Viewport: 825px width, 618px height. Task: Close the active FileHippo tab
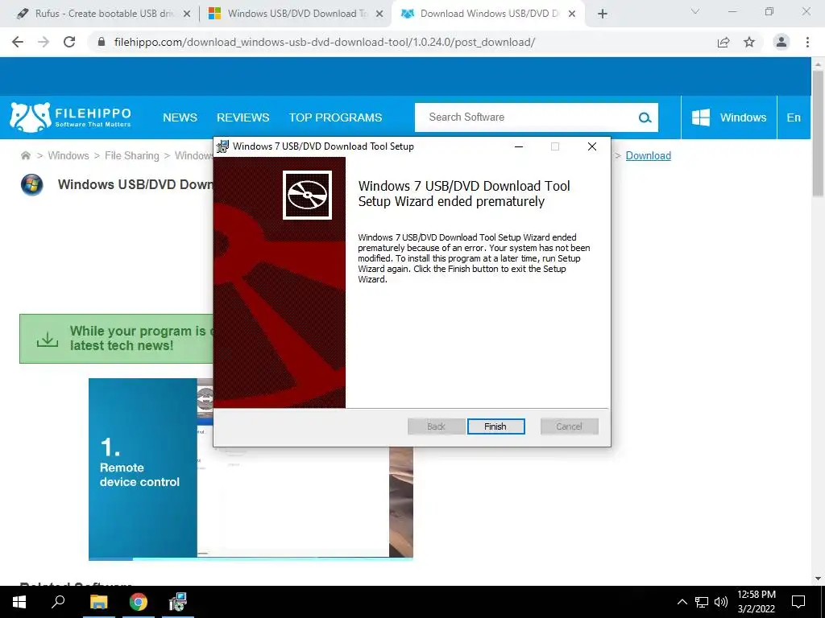pyautogui.click(x=573, y=14)
